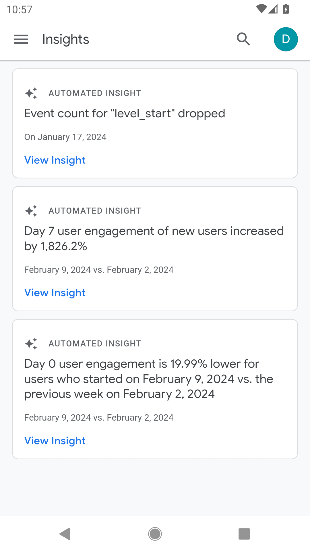Viewport: 310px width, 552px height.
Task: View Insight for Day 7 engagement increase
Action: coord(55,292)
